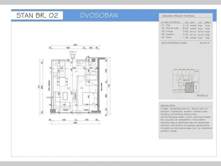Click the KRATAK OPIS heading
The image size is (221, 166).
coord(168,106)
